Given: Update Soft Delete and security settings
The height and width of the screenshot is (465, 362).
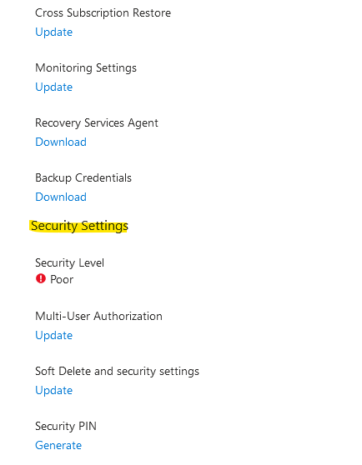Looking at the screenshot, I should tap(53, 390).
